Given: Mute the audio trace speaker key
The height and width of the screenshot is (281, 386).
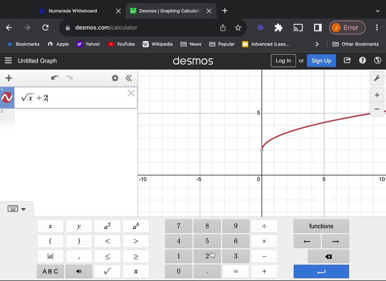Looking at the screenshot, I should coord(79,271).
